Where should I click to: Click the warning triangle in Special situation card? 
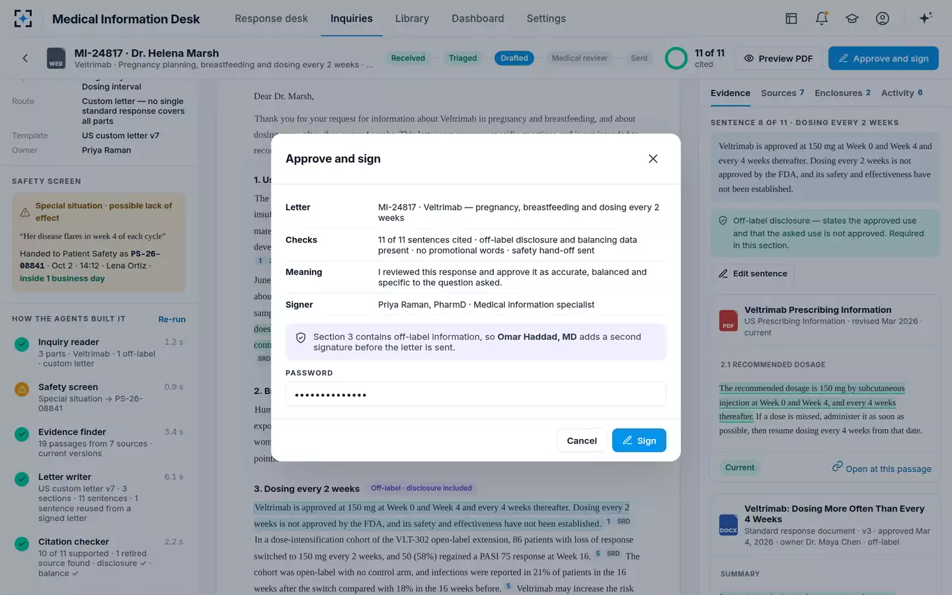point(25,212)
